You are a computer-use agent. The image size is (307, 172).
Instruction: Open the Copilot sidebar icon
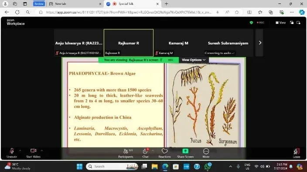tap(302, 12)
